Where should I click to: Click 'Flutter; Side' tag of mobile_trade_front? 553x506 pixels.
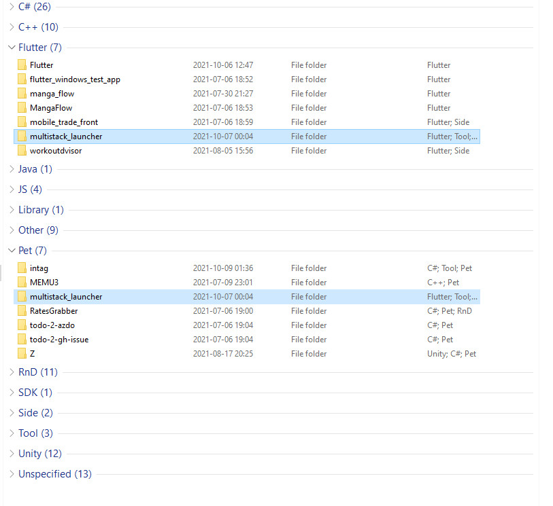[448, 122]
